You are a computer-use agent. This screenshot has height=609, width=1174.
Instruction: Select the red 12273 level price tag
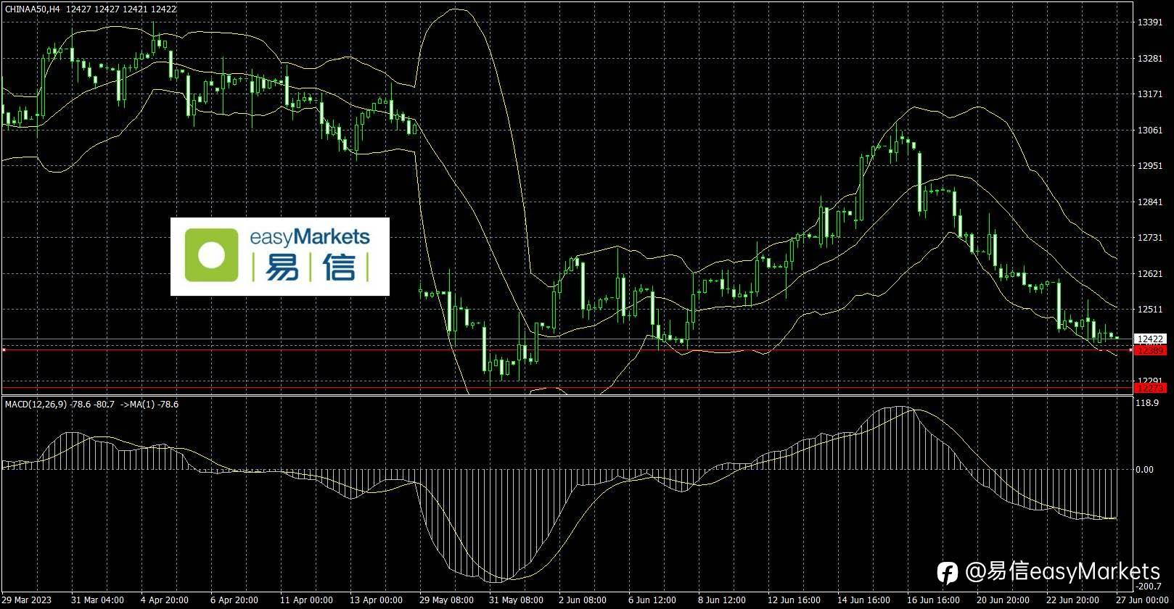coord(1150,388)
